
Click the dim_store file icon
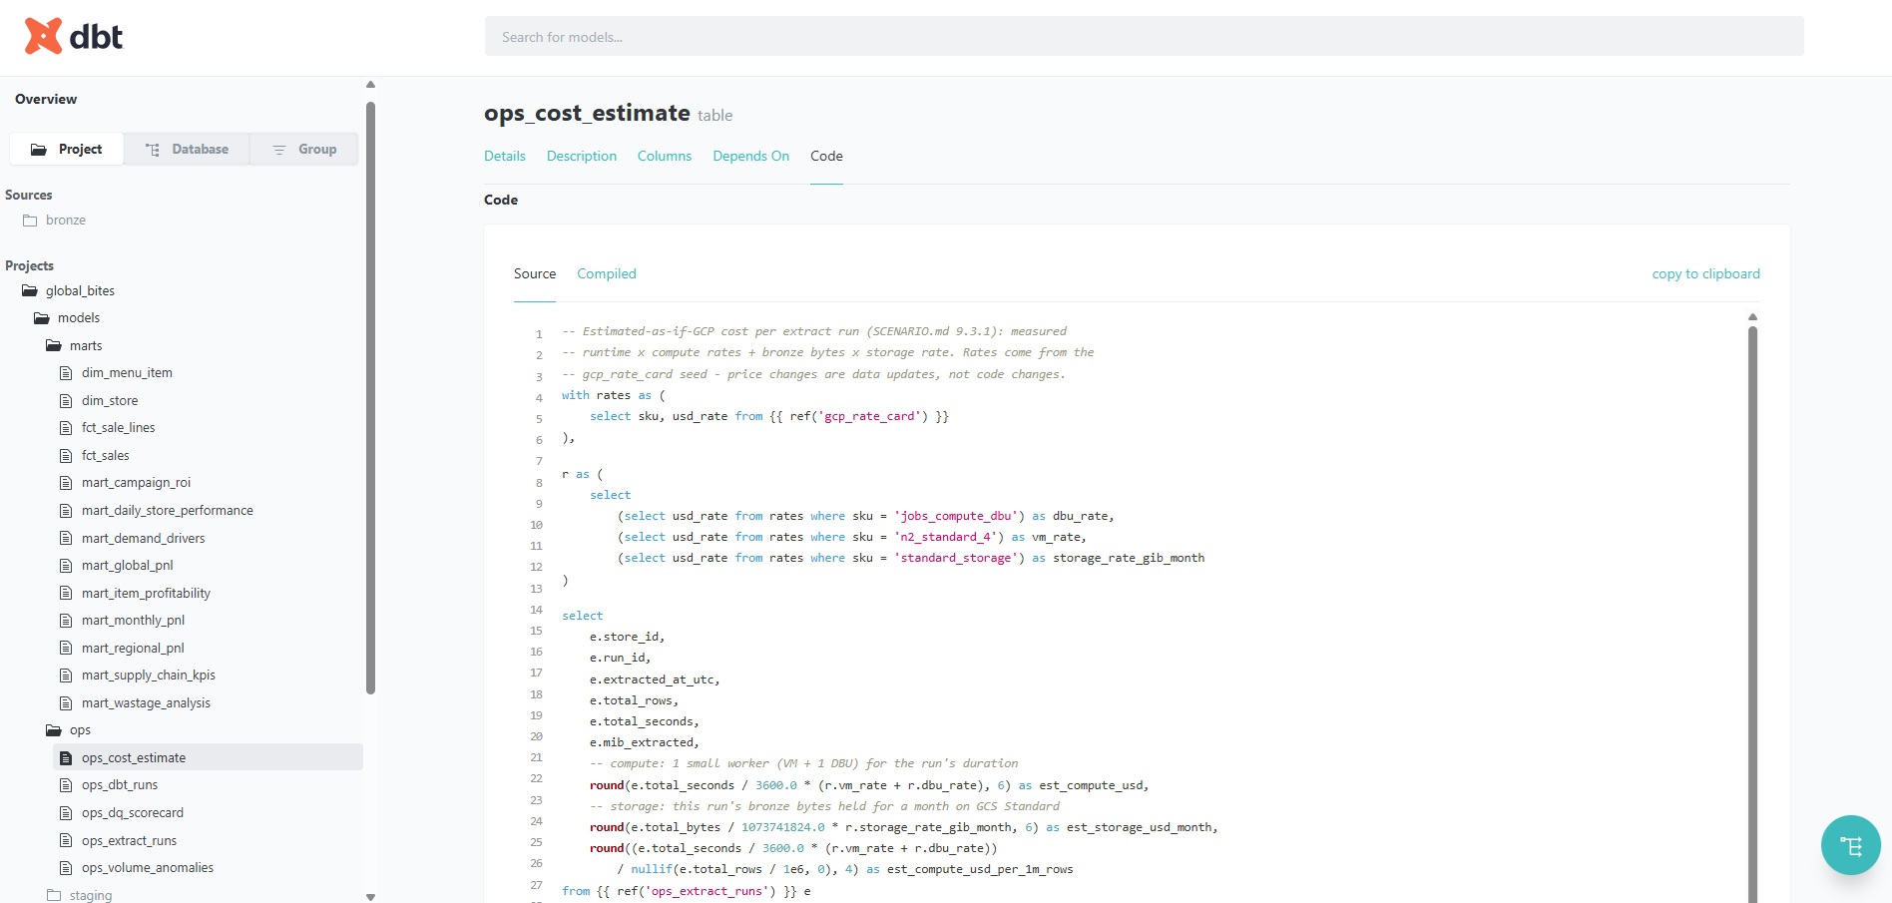(66, 401)
